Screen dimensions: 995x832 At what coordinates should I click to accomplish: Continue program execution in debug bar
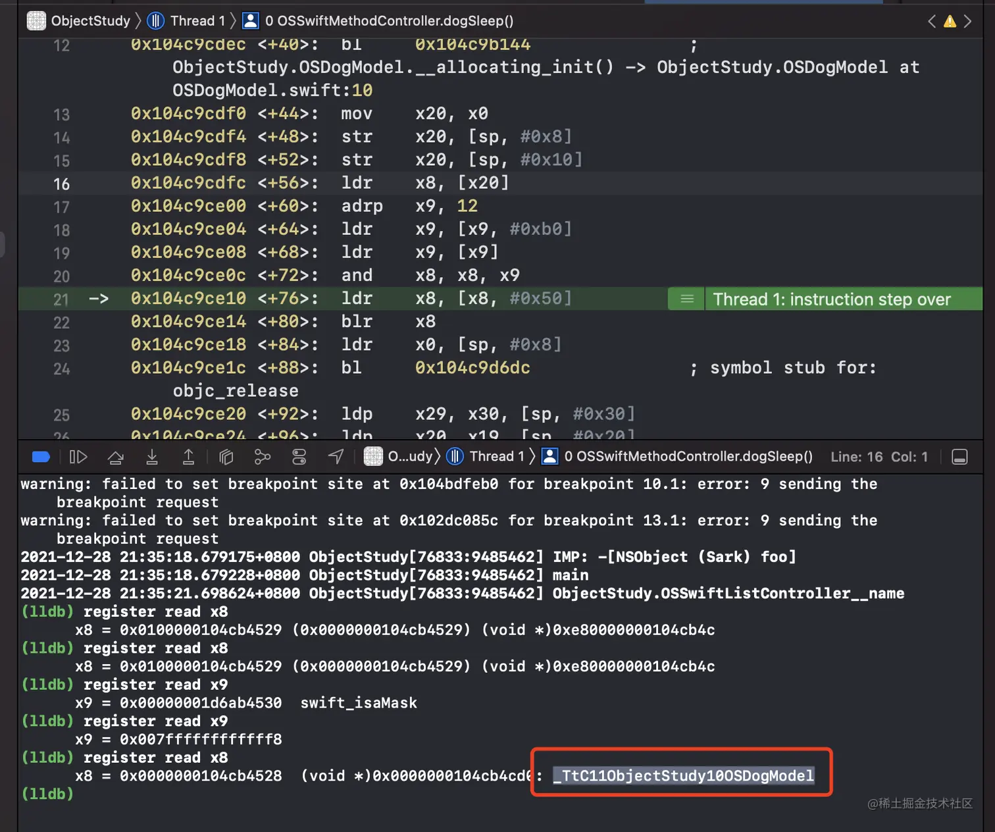click(78, 457)
